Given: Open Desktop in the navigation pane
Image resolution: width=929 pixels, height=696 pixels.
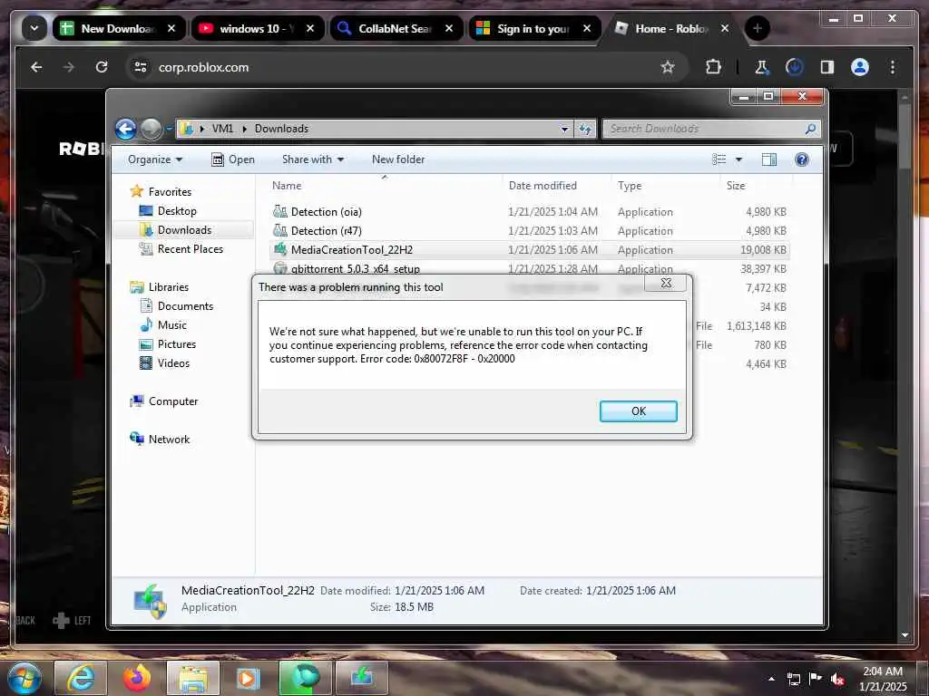Looking at the screenshot, I should [177, 210].
